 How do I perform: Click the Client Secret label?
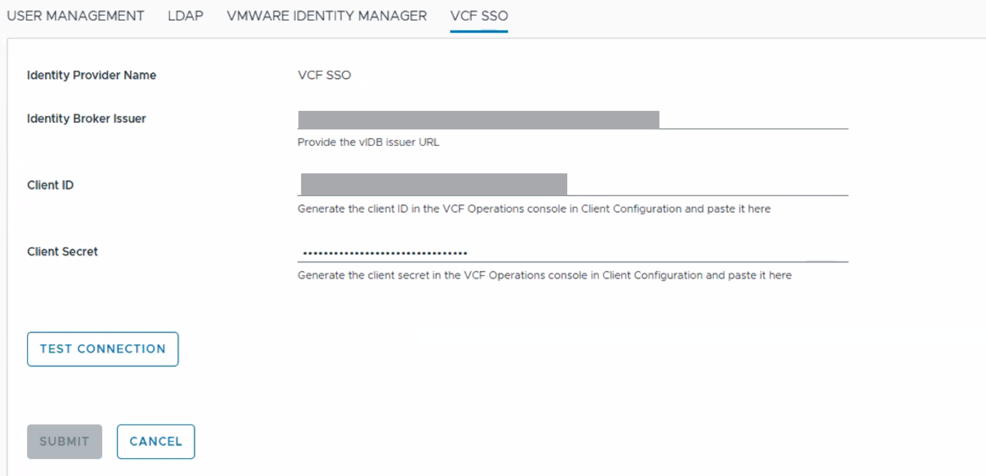click(x=62, y=252)
